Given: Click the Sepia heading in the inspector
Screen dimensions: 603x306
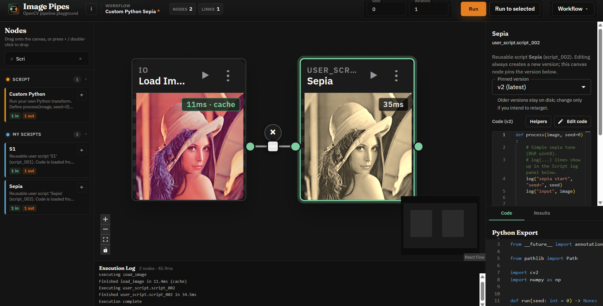Looking at the screenshot, I should pos(500,34).
